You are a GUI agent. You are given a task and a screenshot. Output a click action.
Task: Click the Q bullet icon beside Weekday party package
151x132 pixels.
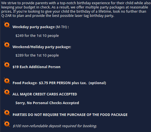7,25
